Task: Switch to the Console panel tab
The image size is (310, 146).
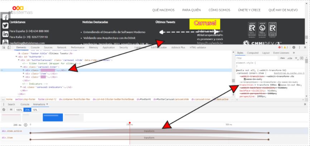Action: click(35, 47)
